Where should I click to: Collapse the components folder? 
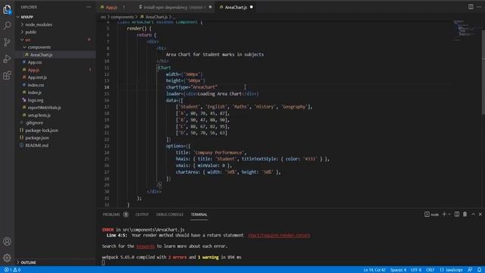pyautogui.click(x=39, y=47)
